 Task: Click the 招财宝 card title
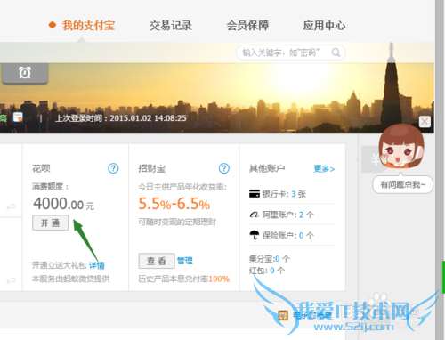151,168
